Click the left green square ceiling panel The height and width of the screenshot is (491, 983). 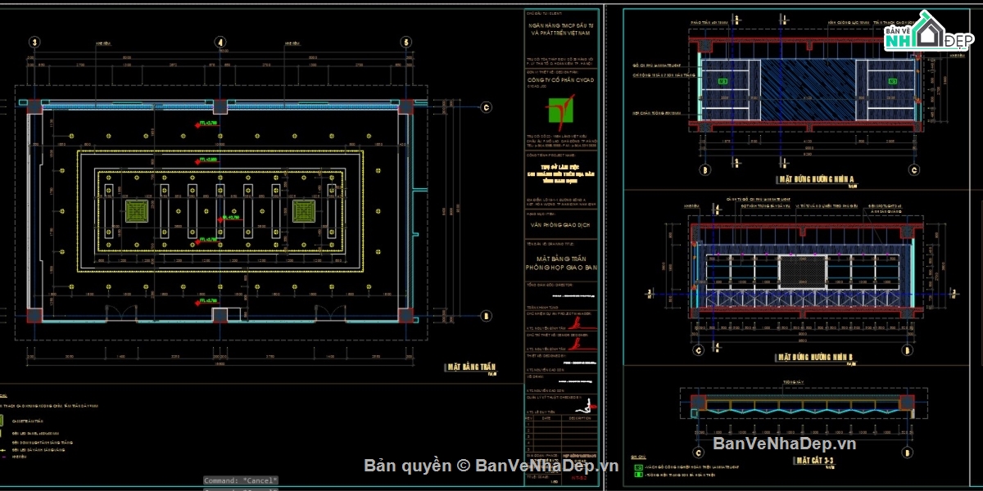136,212
